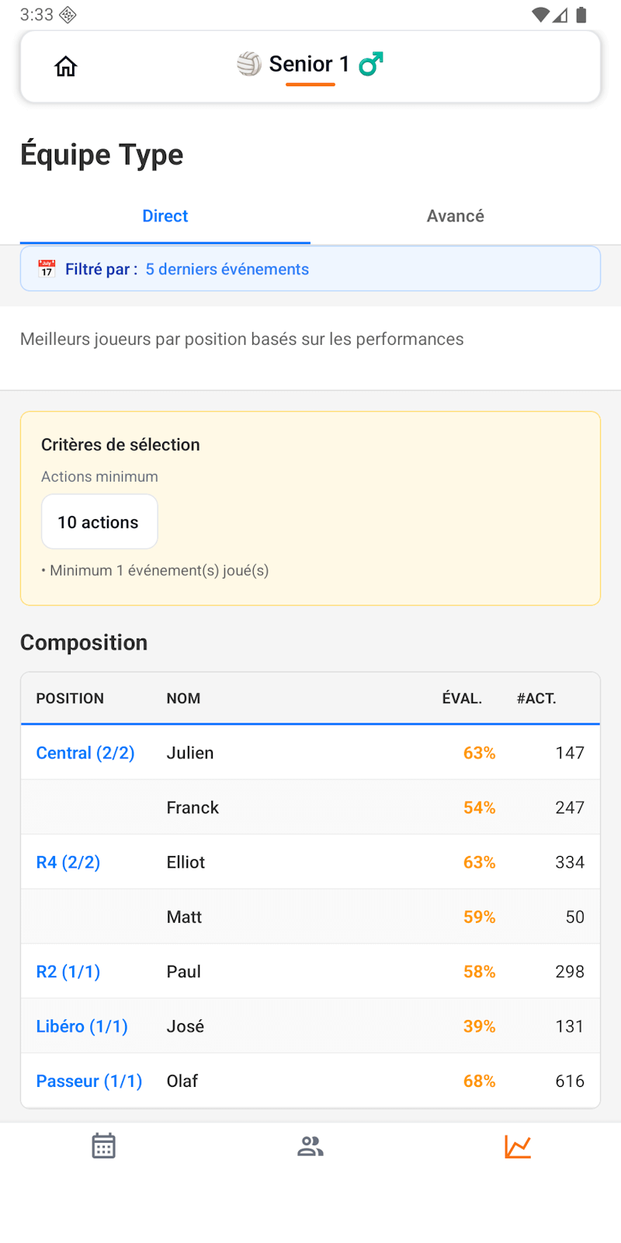Image resolution: width=621 pixels, height=1243 pixels.
Task: Click the male gender symbol beside Senior 1
Action: (x=370, y=64)
